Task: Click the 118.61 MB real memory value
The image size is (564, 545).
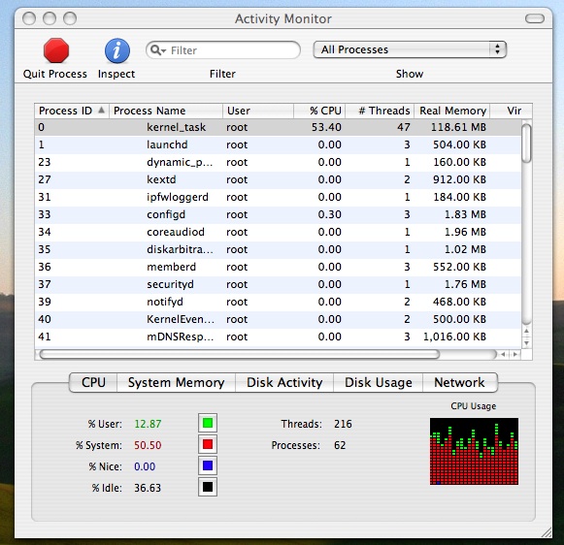Action: (458, 127)
